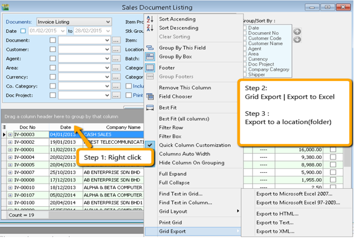Click the Sort Descending Z-A icon

point(150,28)
